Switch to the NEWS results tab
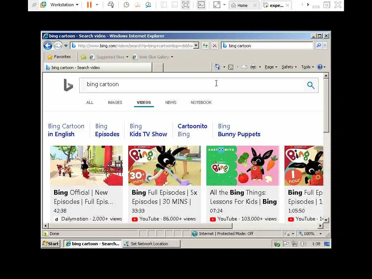 click(x=171, y=102)
